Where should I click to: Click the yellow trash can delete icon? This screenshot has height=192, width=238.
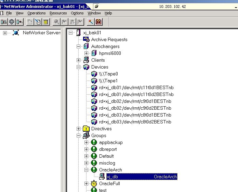pos(46,22)
